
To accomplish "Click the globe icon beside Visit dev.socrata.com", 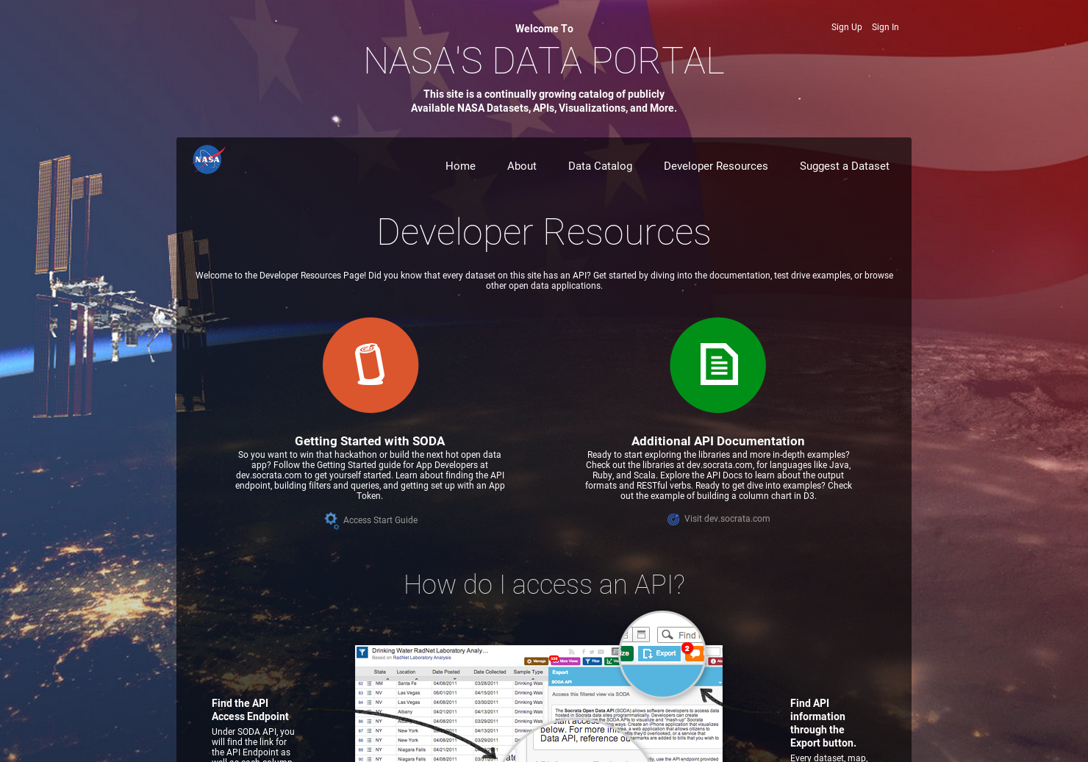I will pyautogui.click(x=673, y=519).
